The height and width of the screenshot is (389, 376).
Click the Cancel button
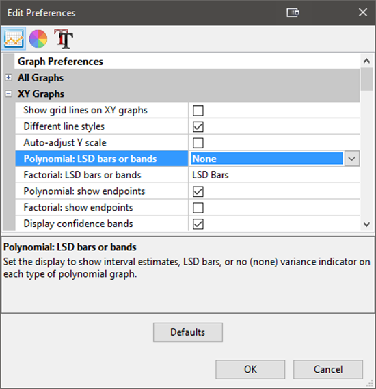[x=328, y=369]
